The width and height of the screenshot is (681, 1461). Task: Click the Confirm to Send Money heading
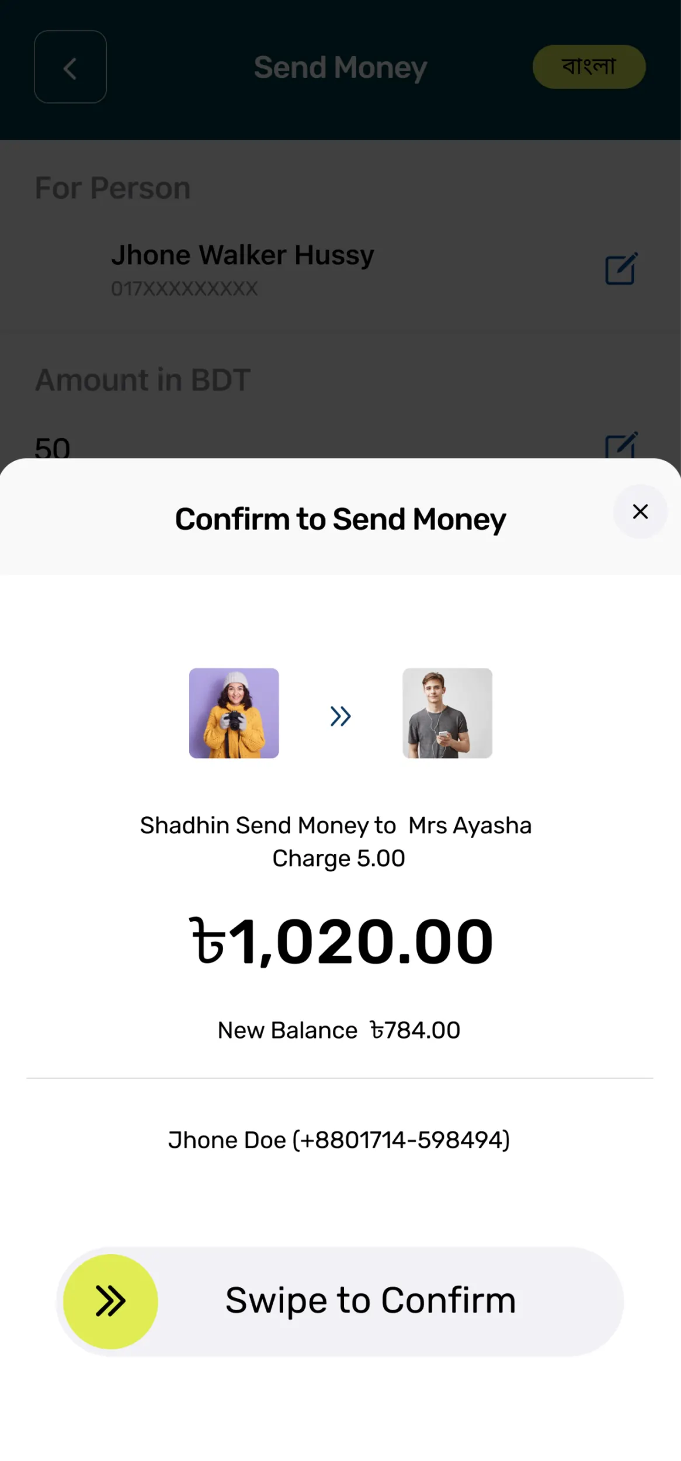pyautogui.click(x=340, y=519)
